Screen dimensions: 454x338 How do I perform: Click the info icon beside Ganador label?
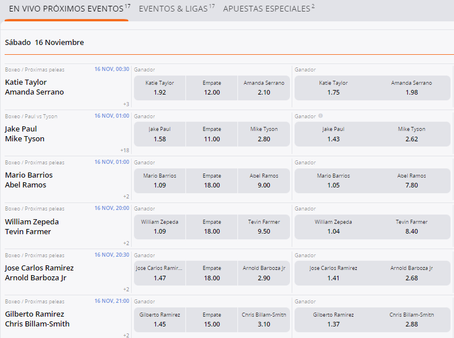[x=321, y=116]
